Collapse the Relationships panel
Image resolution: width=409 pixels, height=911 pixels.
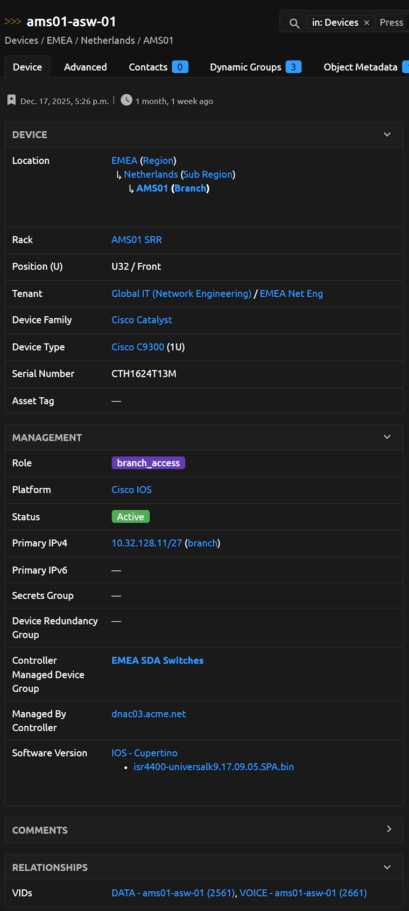point(387,867)
